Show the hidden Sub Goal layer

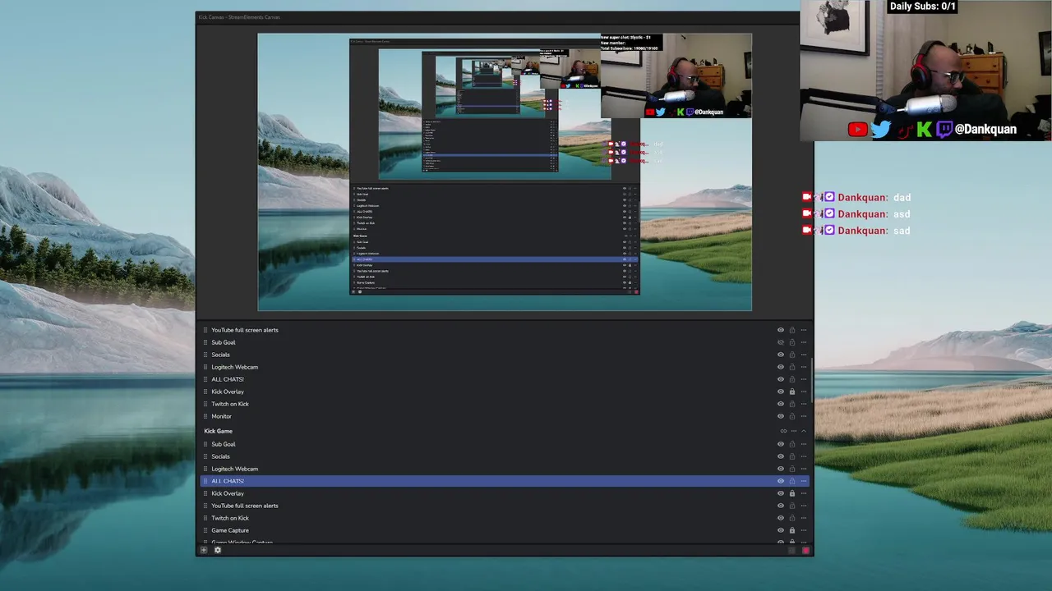pos(781,342)
